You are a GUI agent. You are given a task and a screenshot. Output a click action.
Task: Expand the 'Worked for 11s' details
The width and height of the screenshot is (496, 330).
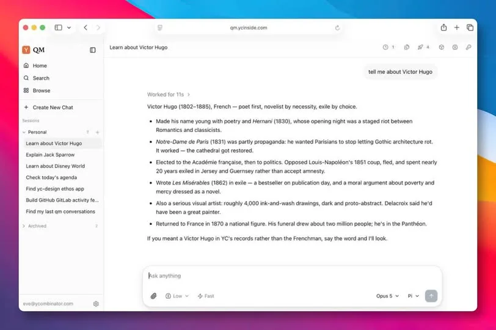pos(169,94)
